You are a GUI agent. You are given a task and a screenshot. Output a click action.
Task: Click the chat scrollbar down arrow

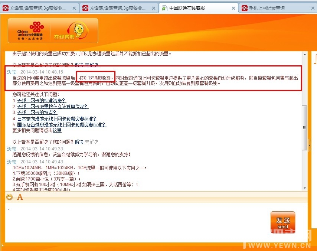(305, 188)
